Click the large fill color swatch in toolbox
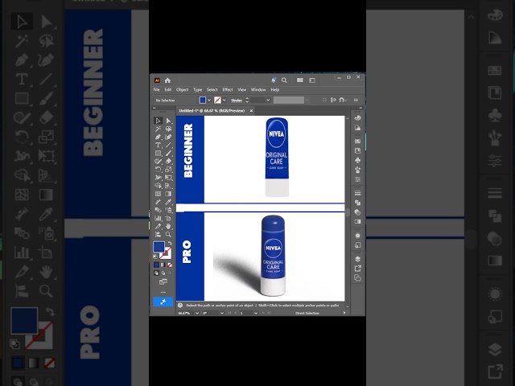Screen dimensions: 515x386 coord(159,247)
